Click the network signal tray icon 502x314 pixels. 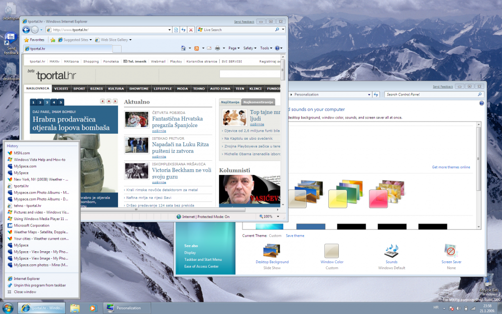[x=472, y=308]
